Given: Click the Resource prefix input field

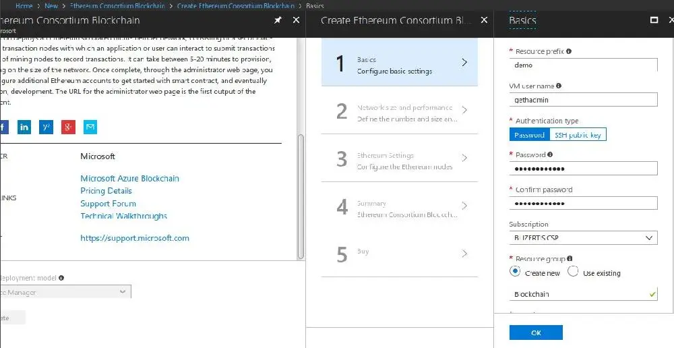Looking at the screenshot, I should (583, 65).
